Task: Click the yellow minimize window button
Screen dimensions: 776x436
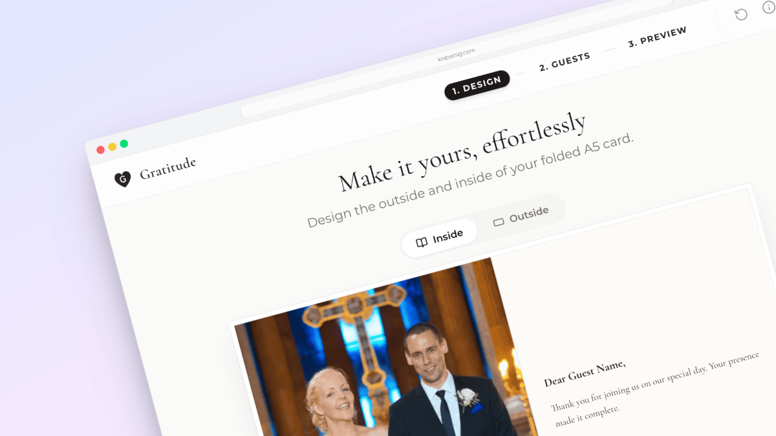Action: click(x=113, y=147)
